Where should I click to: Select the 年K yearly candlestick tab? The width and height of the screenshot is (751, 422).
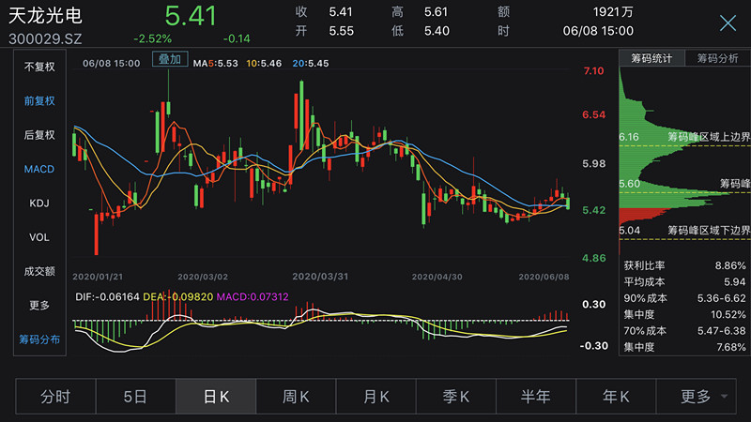pos(615,396)
